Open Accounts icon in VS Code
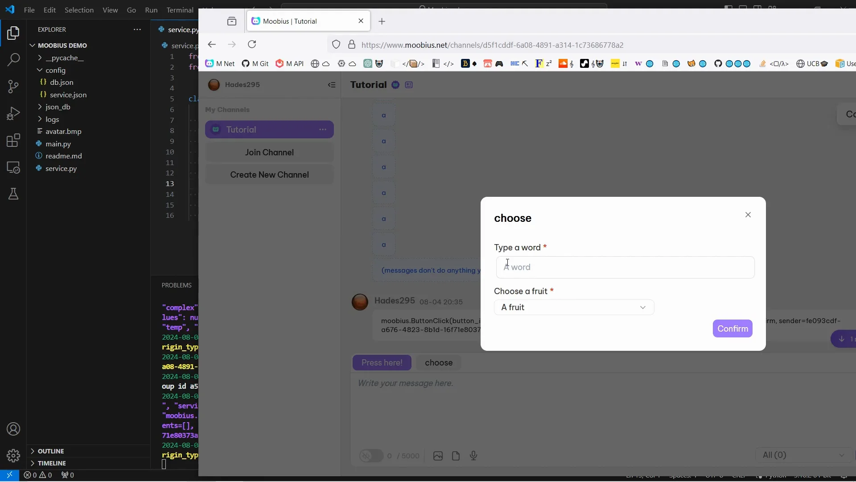 coord(13,429)
